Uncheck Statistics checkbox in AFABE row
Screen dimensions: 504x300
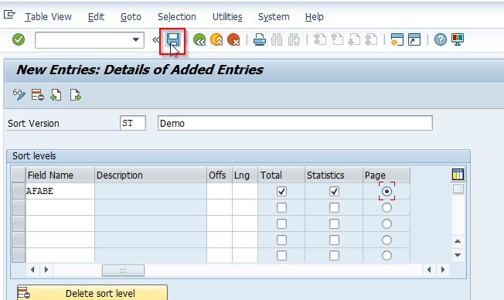pyautogui.click(x=334, y=191)
